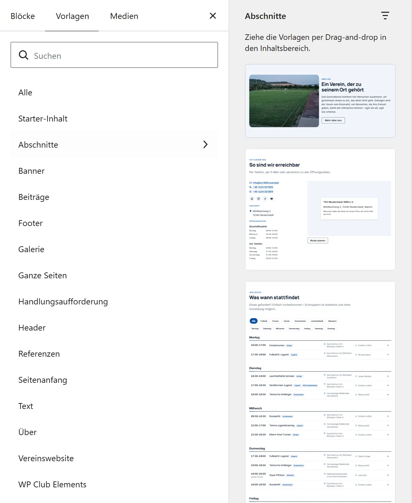The width and height of the screenshot is (412, 503).
Task: Click the search magnifier icon
Action: (24, 55)
